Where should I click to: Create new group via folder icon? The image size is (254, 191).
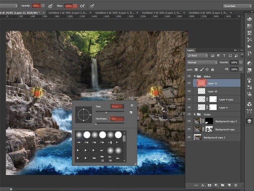point(222,185)
